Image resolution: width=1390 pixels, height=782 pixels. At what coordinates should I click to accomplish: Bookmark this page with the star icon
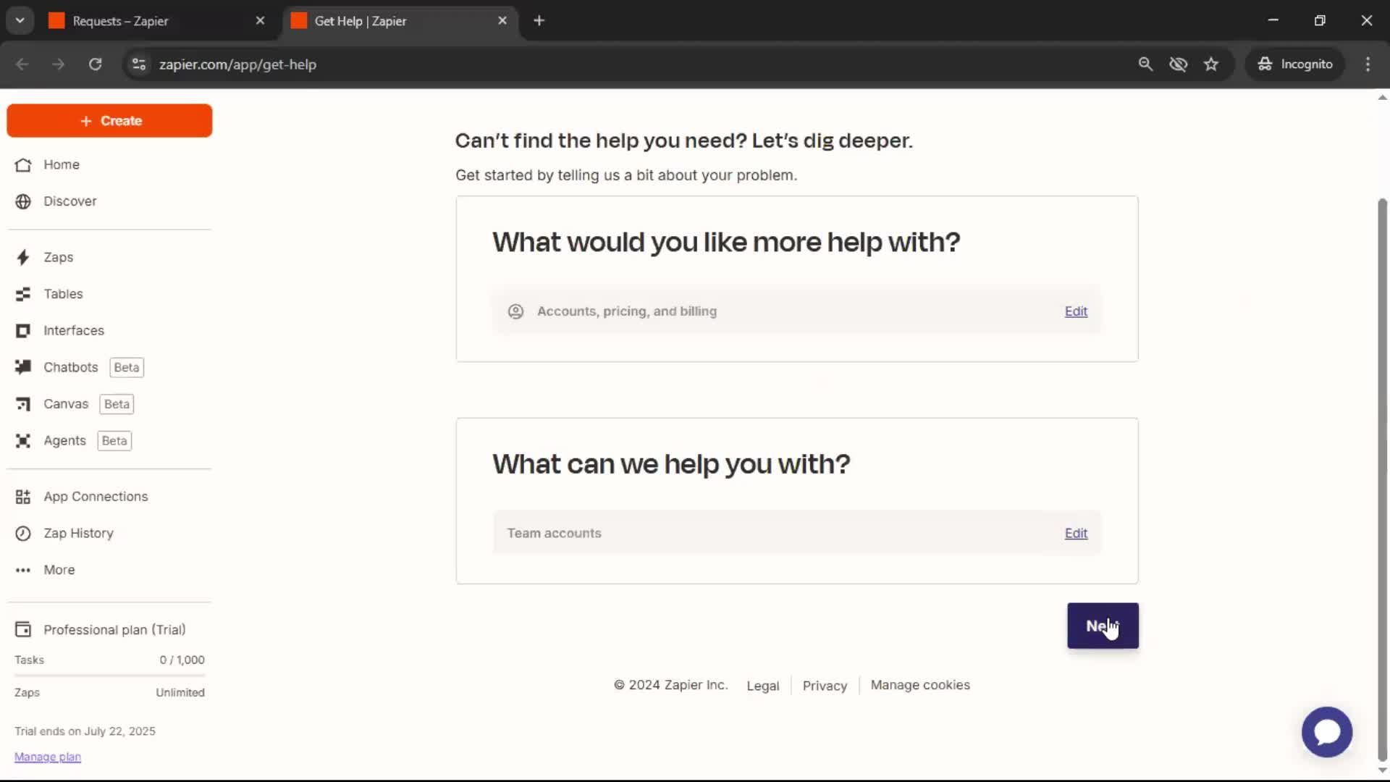[1211, 64]
